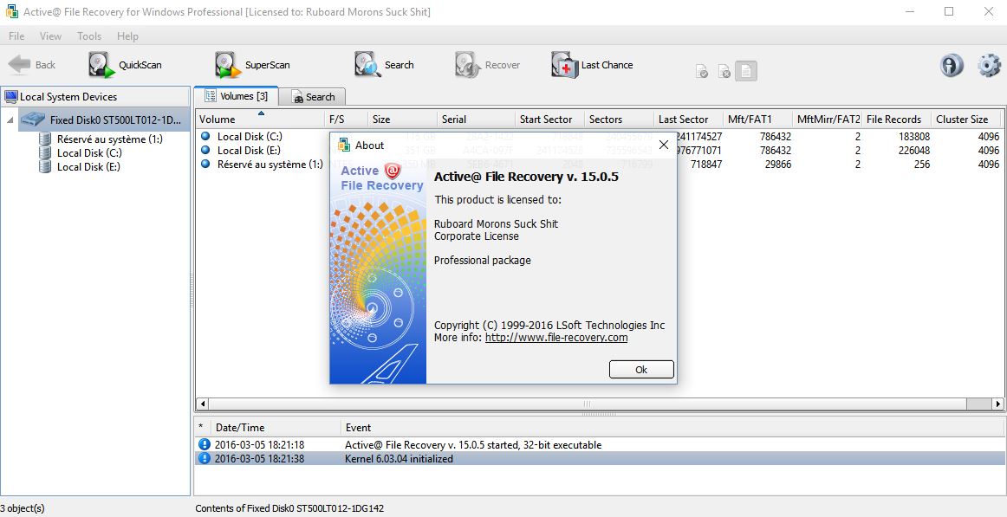The height and width of the screenshot is (517, 1007).
Task: Click the asterisk log column header
Action: [202, 428]
